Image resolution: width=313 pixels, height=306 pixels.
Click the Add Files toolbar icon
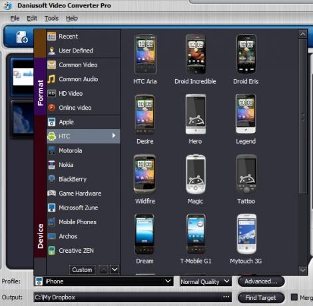tap(22, 37)
